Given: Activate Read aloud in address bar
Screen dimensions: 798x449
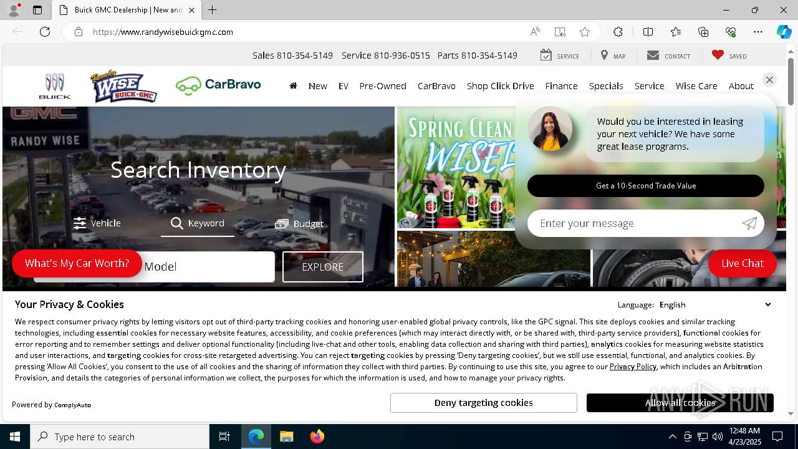Looking at the screenshot, I should (535, 32).
